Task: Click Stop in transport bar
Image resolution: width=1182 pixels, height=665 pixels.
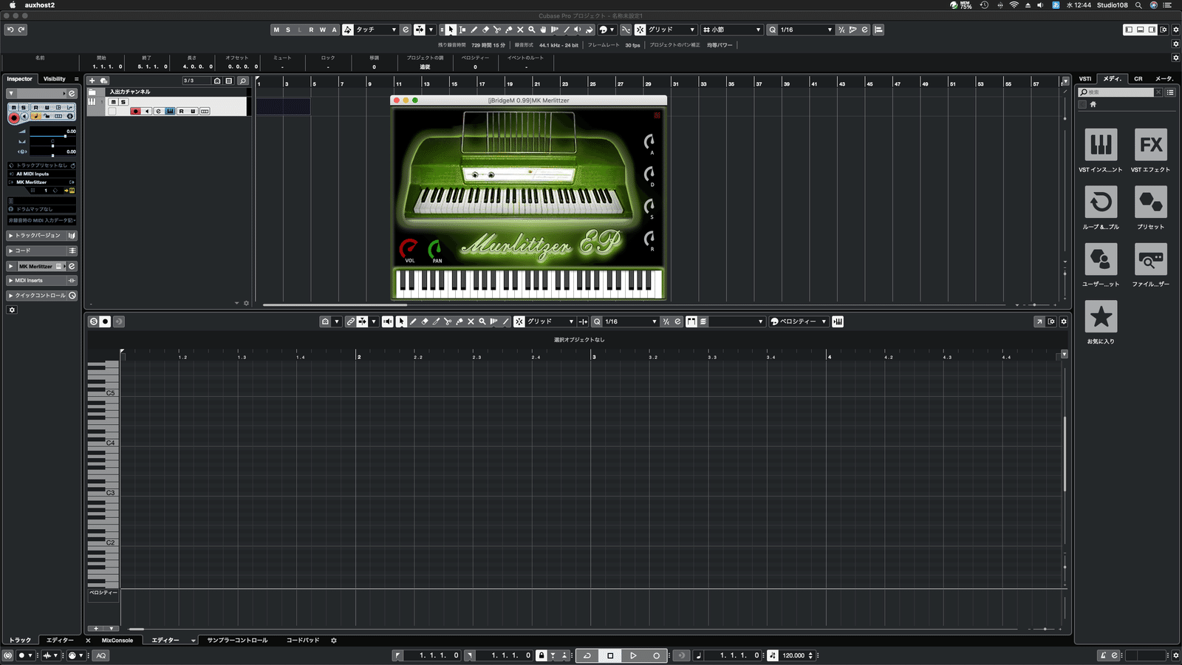Action: point(610,655)
